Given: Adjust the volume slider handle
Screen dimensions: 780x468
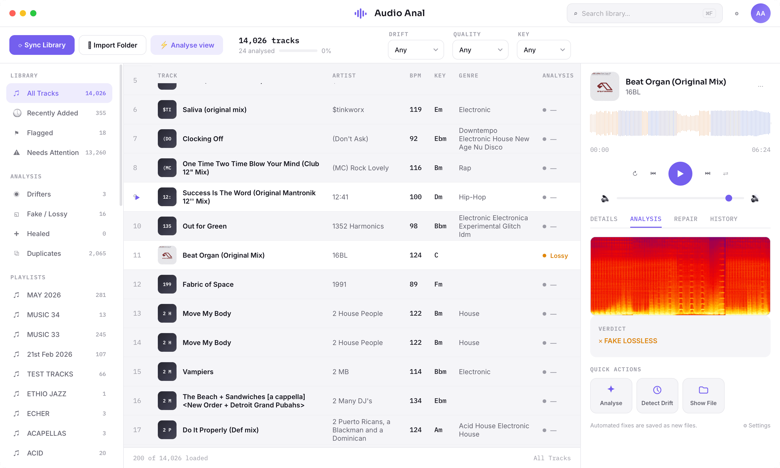Looking at the screenshot, I should [x=728, y=198].
